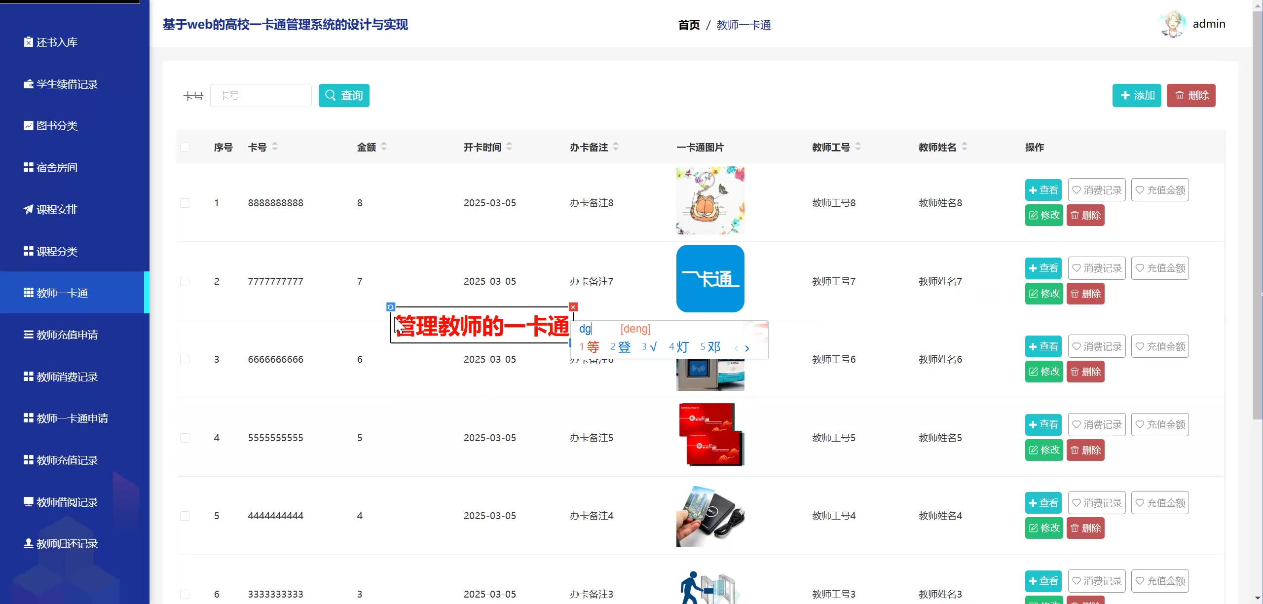Open 教师充值申请 in the sidebar
Image resolution: width=1263 pixels, height=604 pixels.
[x=67, y=335]
